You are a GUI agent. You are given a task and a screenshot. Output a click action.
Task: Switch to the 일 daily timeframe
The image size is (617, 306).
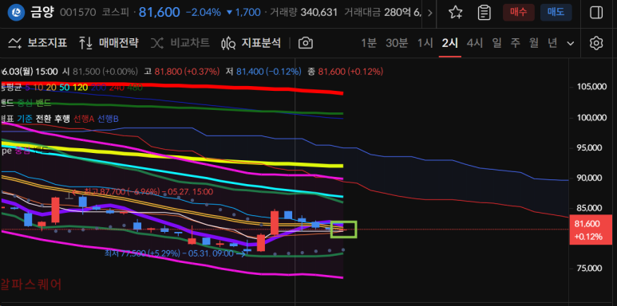click(x=496, y=43)
